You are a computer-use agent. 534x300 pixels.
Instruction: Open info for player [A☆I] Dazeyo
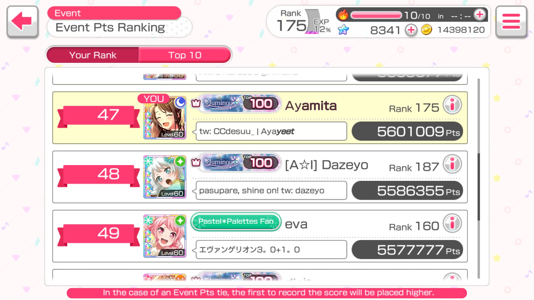click(x=452, y=164)
